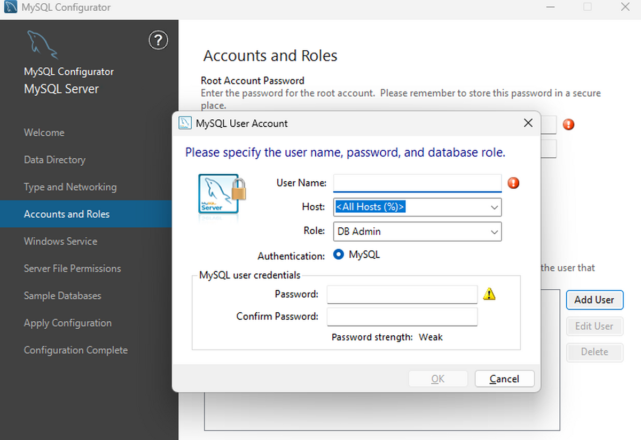The height and width of the screenshot is (440, 641).
Task: Close the MySQL User Account dialog
Action: pyautogui.click(x=528, y=123)
